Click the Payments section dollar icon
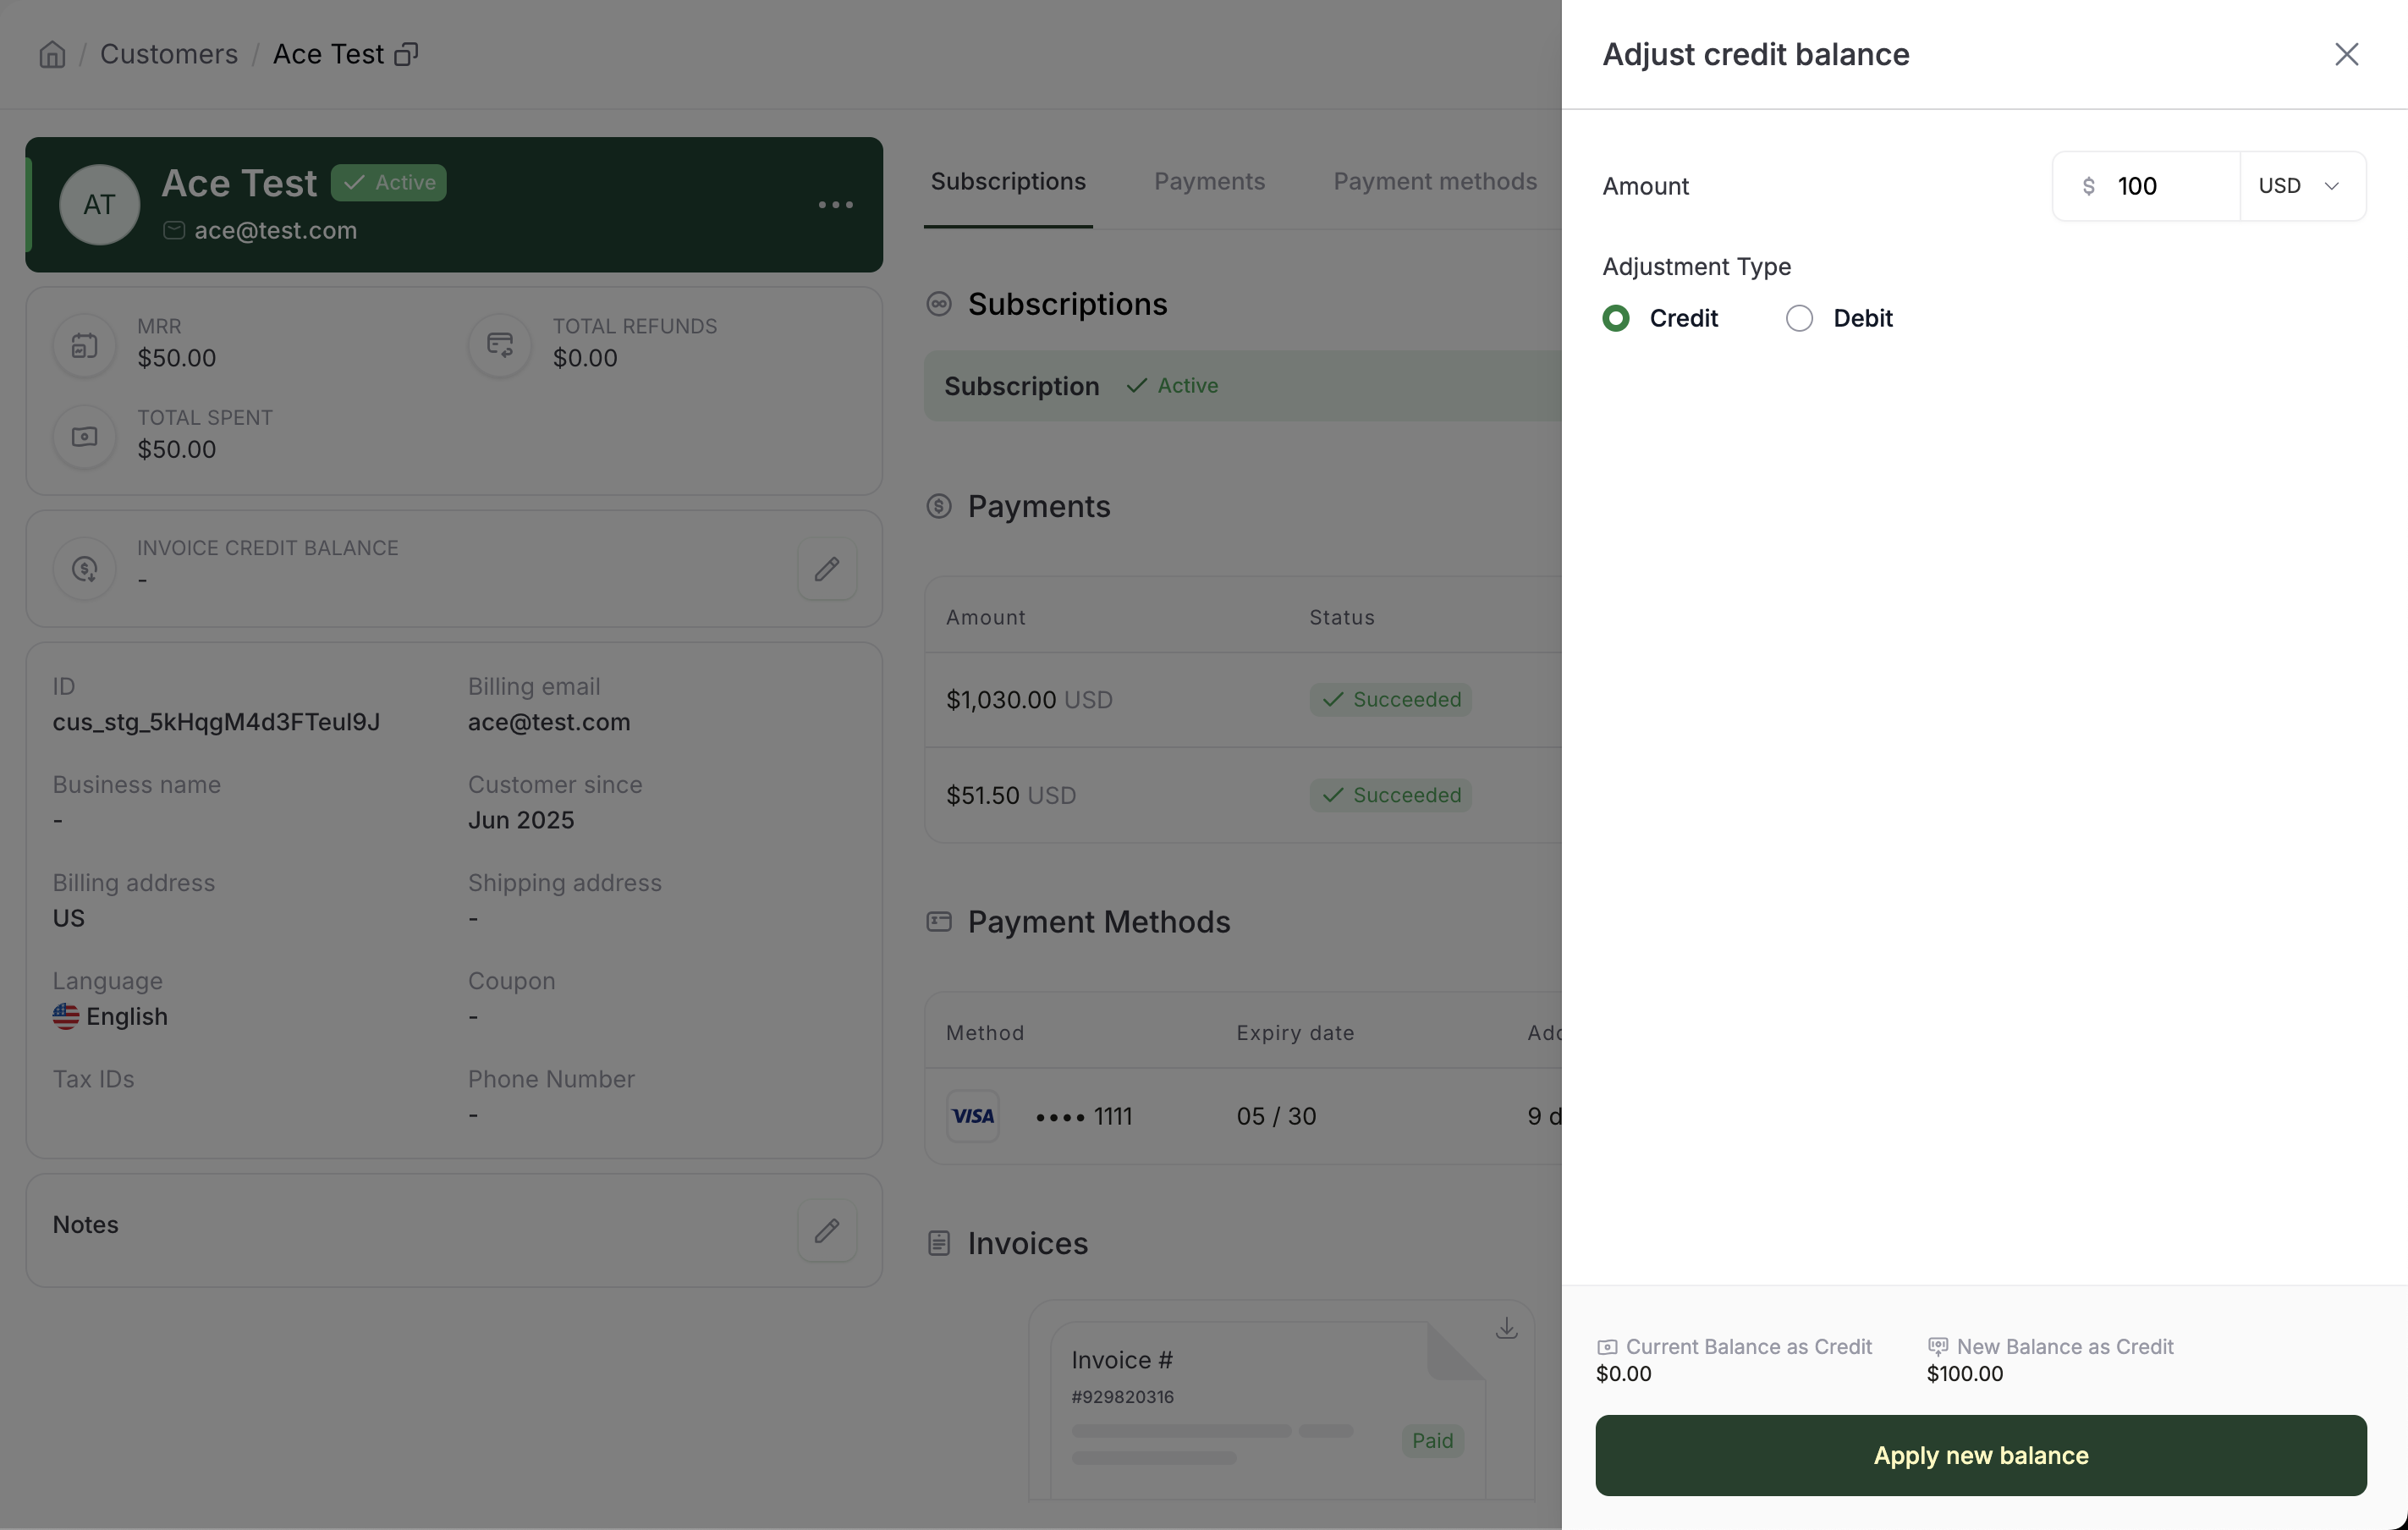This screenshot has width=2408, height=1530. coord(939,506)
